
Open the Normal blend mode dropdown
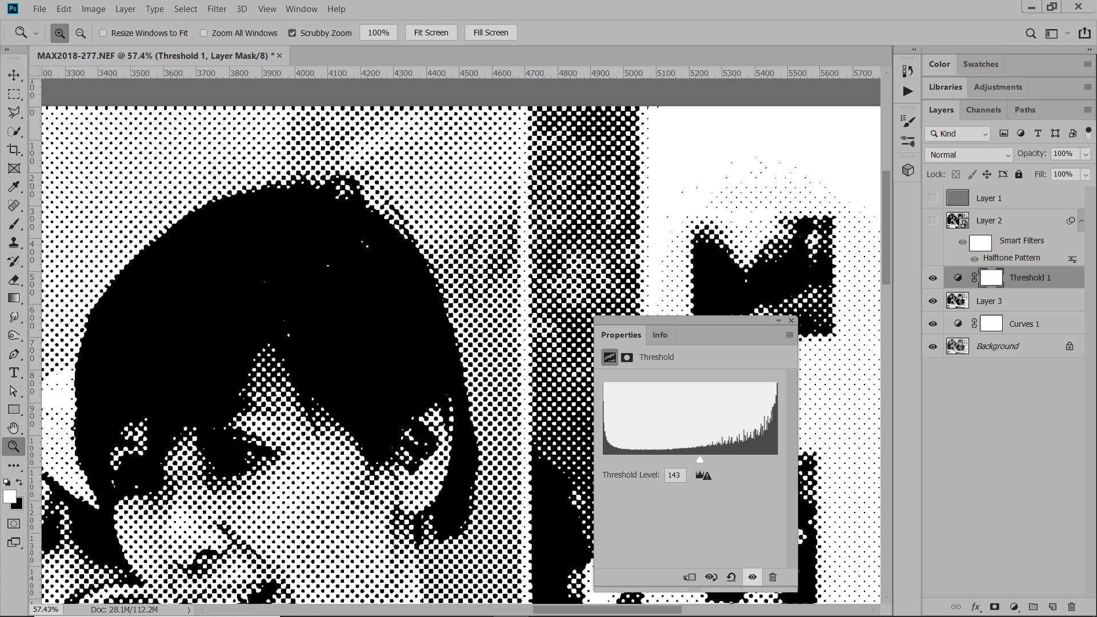(969, 155)
